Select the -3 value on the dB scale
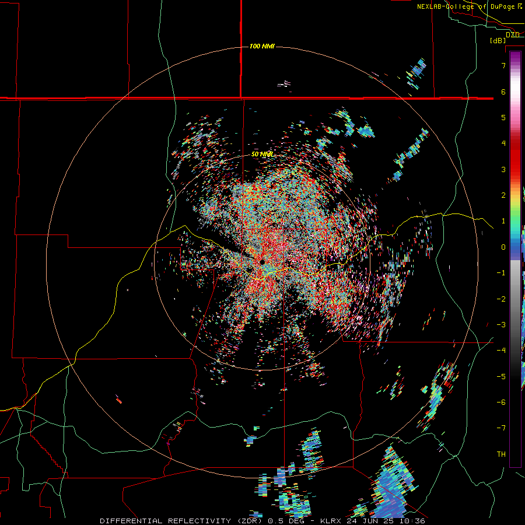The height and width of the screenshot is (525, 525). click(x=501, y=324)
